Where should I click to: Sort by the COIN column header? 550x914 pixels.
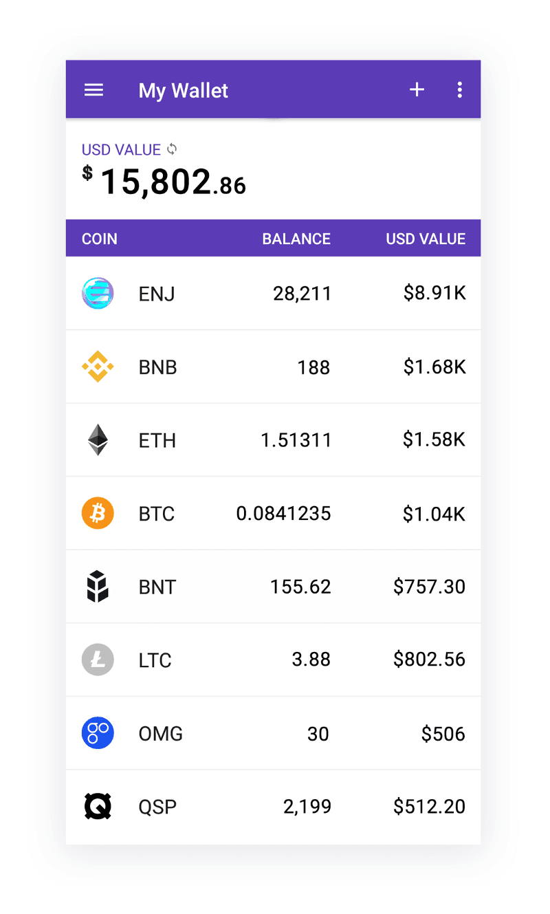click(x=100, y=239)
